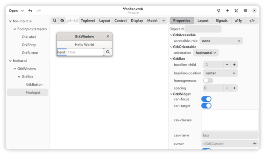Click the GtkWindow preview title bar

(x=84, y=36)
